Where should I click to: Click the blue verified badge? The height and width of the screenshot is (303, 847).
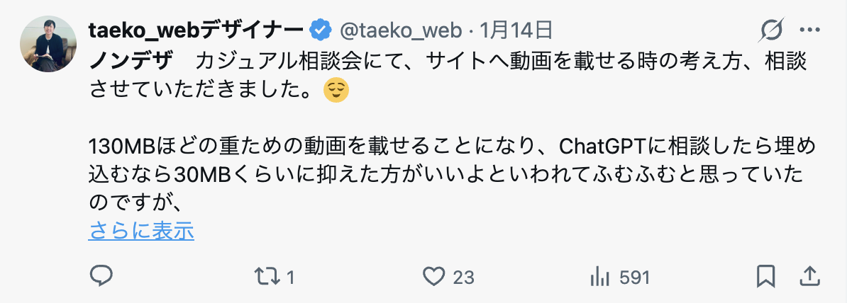coord(321,30)
